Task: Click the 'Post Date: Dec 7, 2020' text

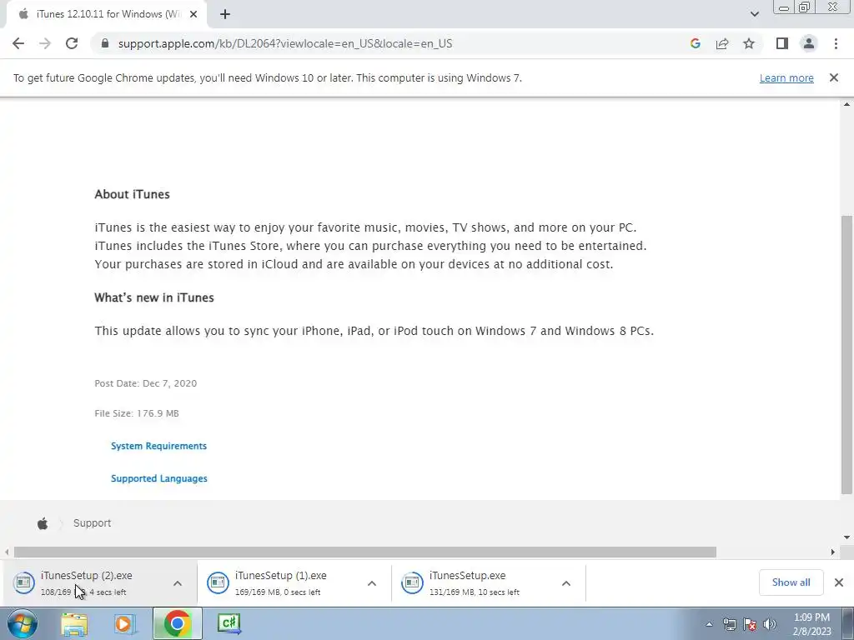Action: coord(146,383)
